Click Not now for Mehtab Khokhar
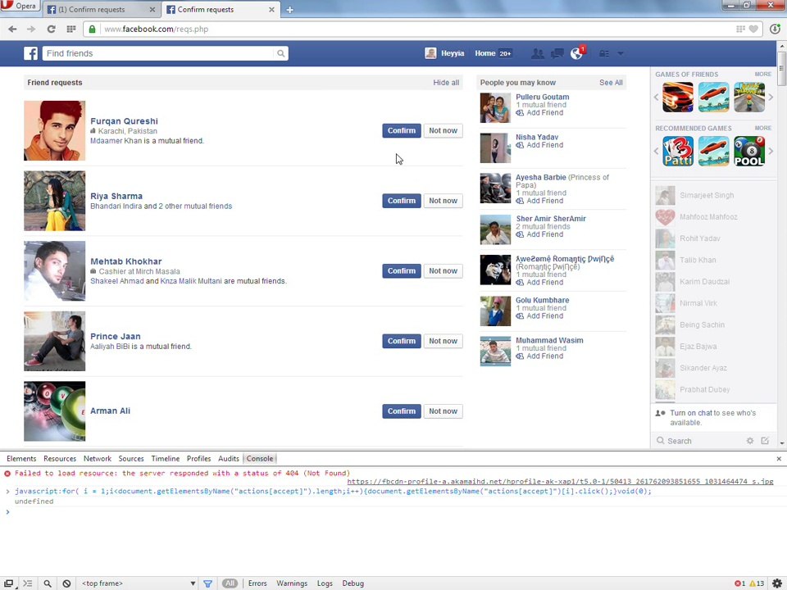This screenshot has height=590, width=787. [x=443, y=271]
